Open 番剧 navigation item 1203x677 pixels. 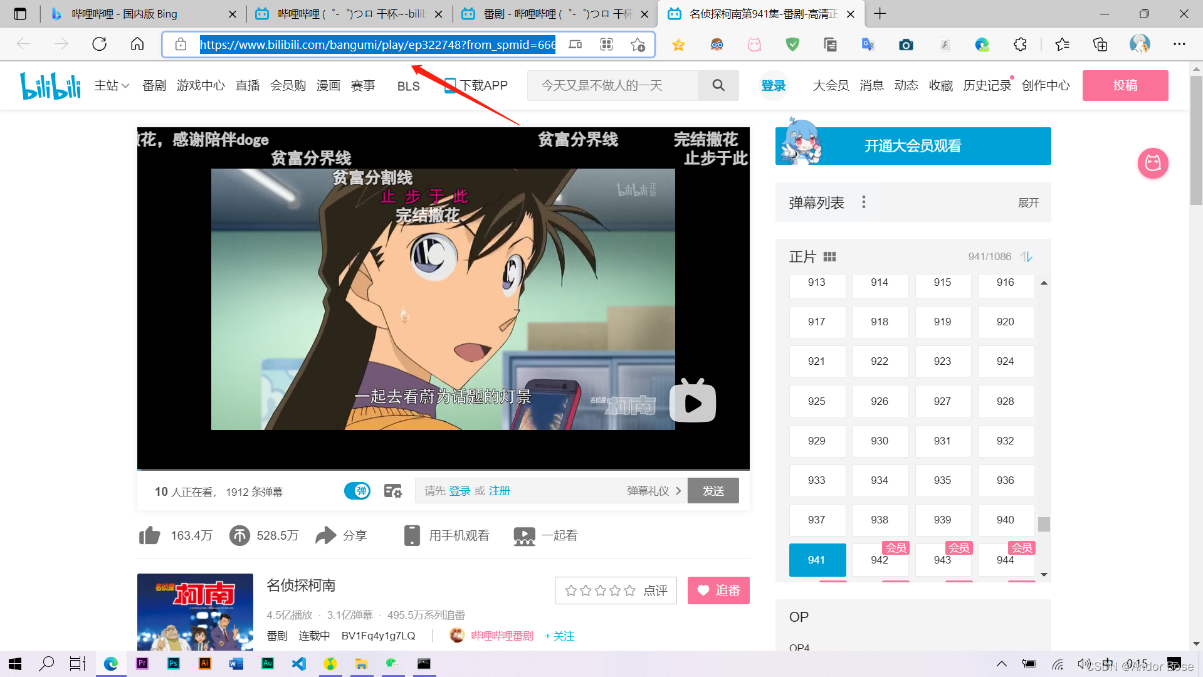[x=154, y=85]
